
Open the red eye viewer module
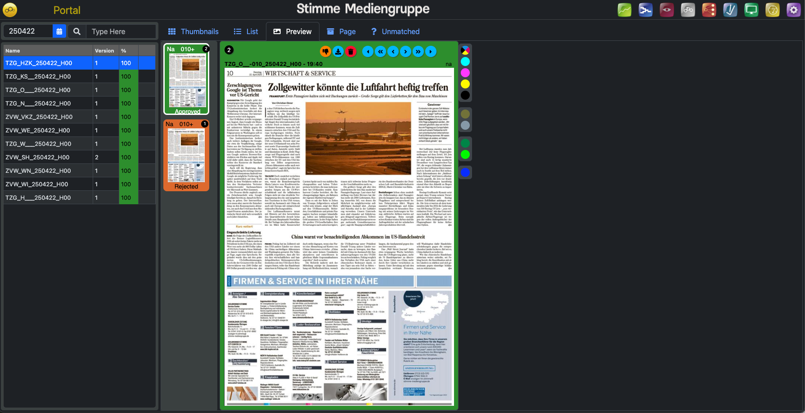pyautogui.click(x=666, y=10)
